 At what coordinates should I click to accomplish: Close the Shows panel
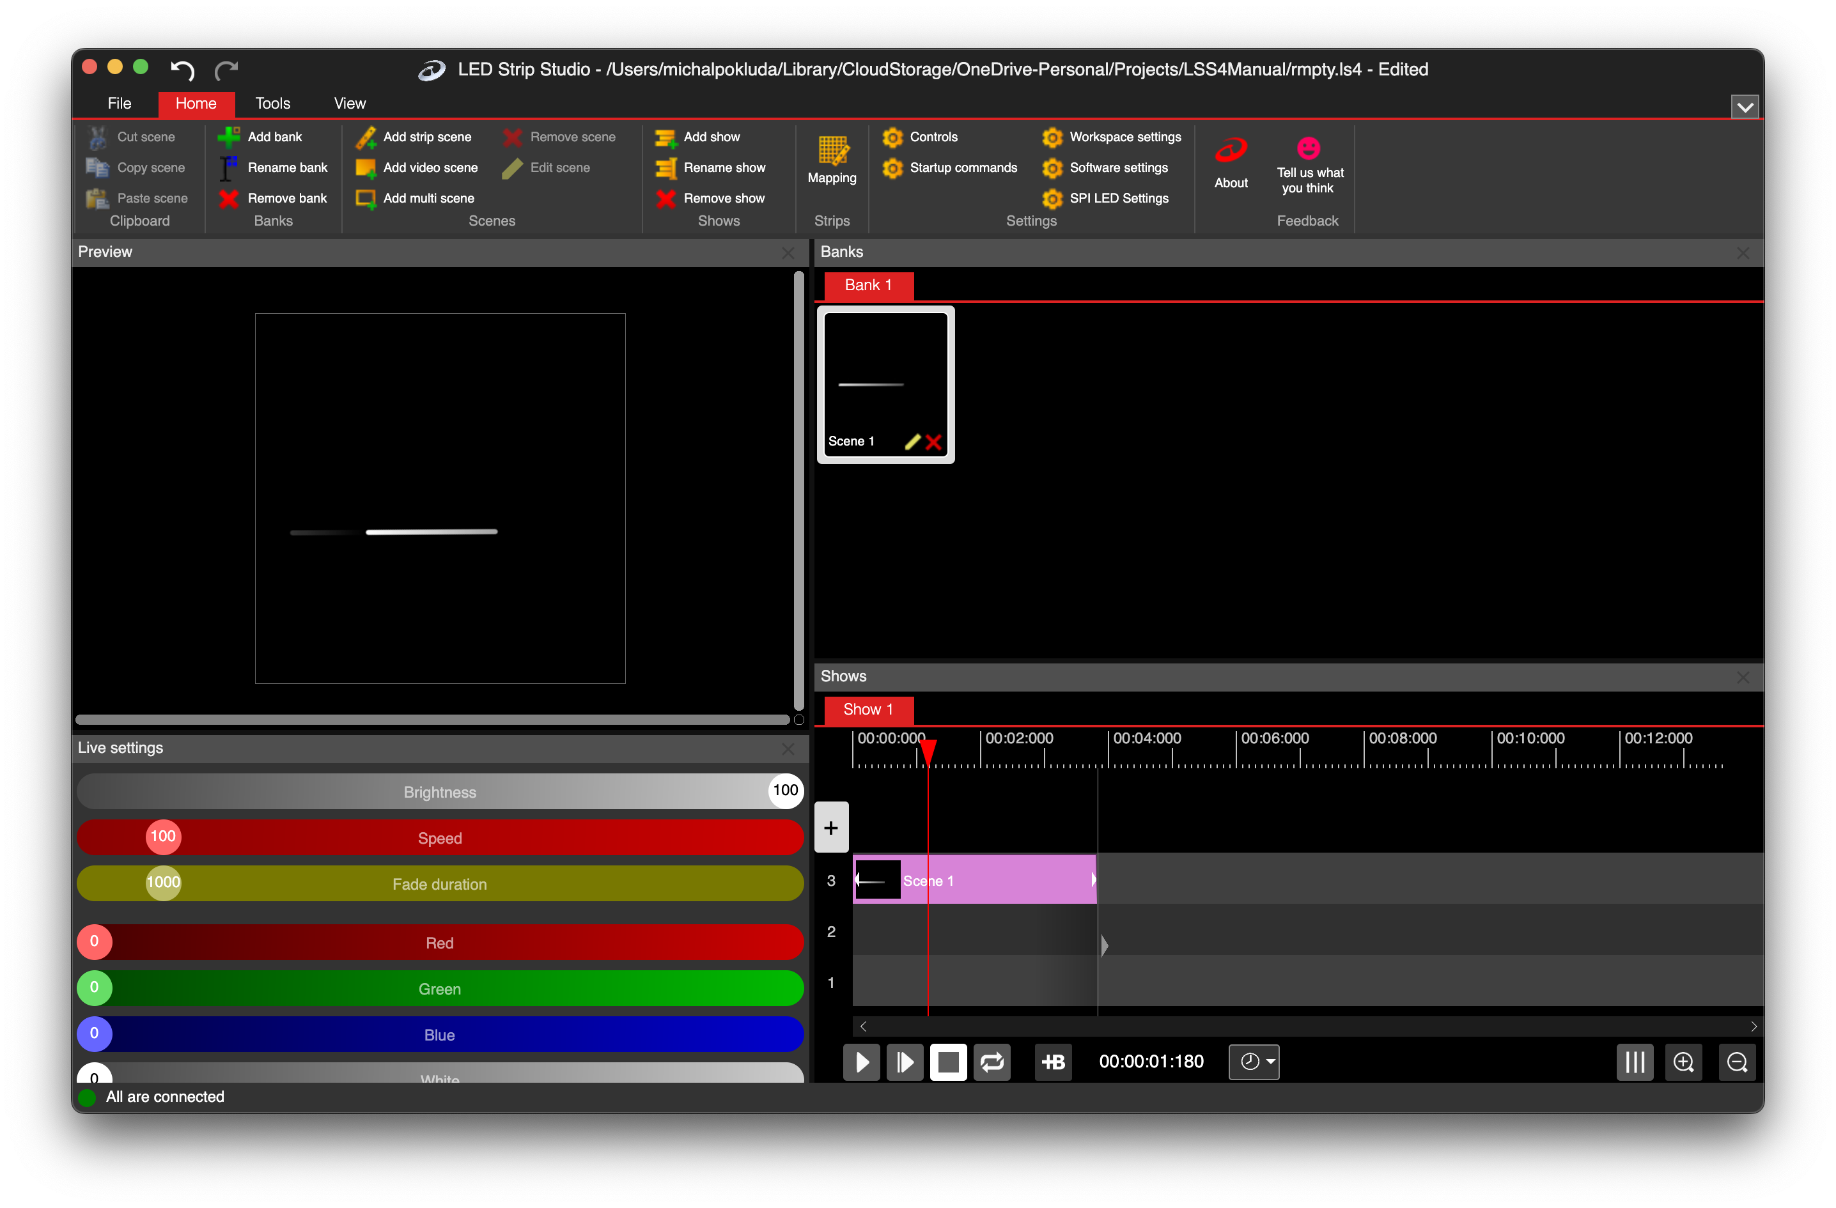coord(1743,676)
